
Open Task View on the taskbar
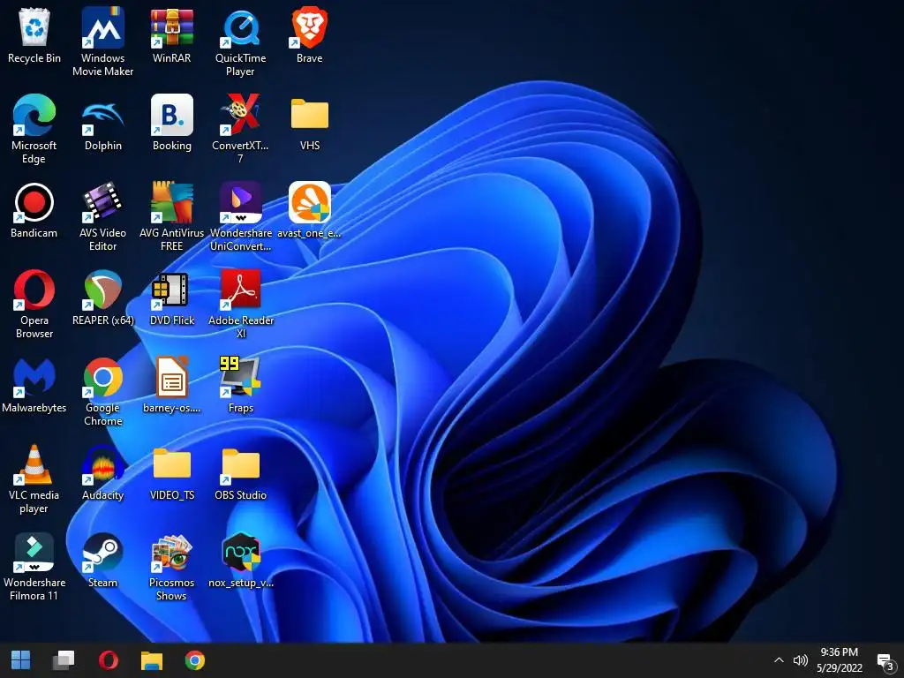pyautogui.click(x=64, y=660)
